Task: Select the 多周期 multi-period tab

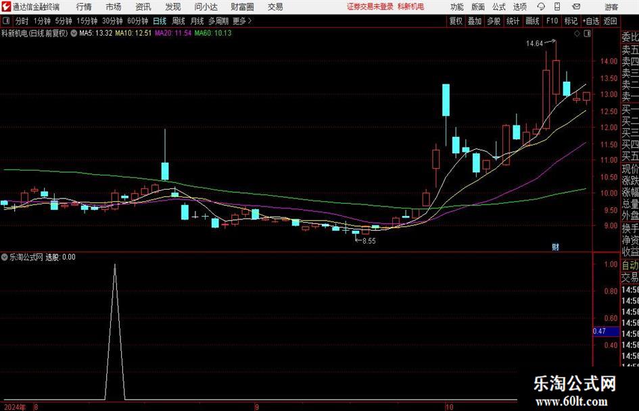Action: pyautogui.click(x=218, y=21)
